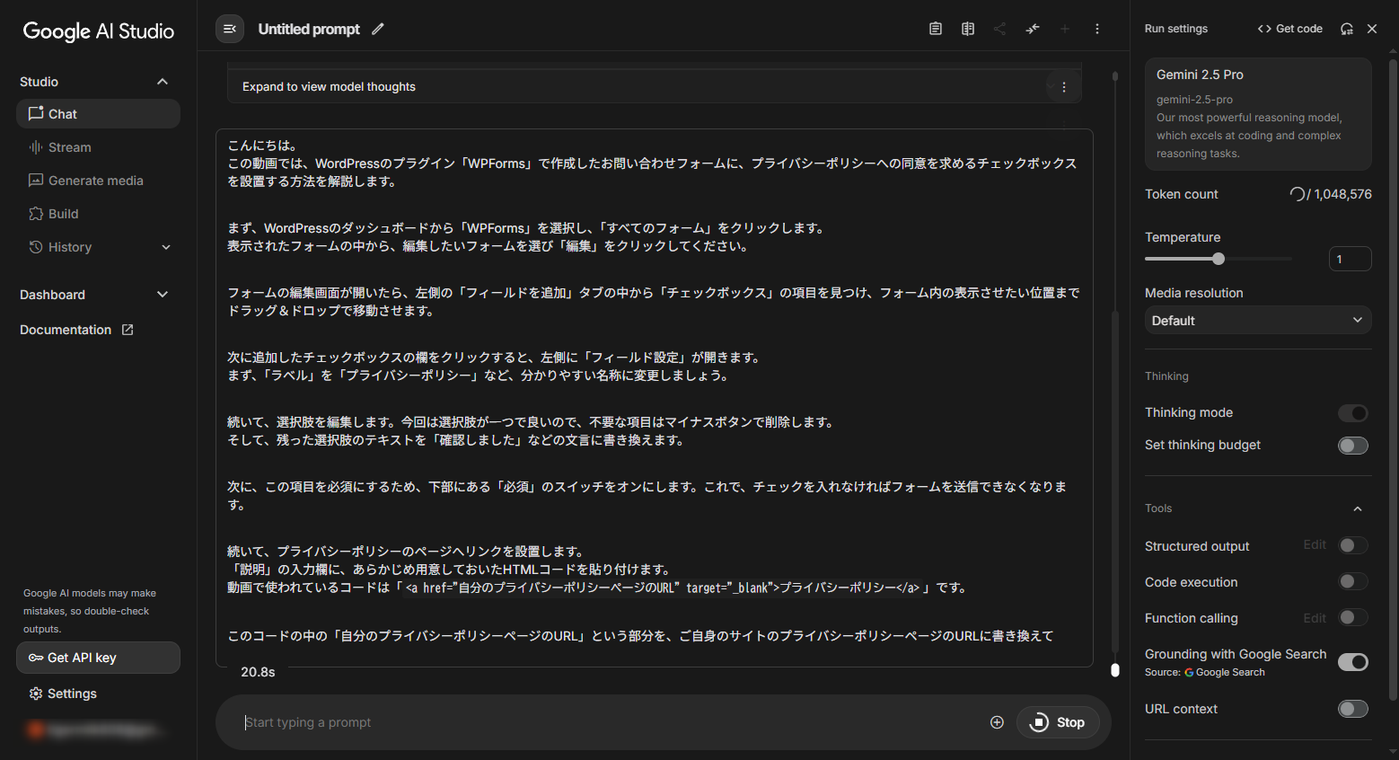Select Chat in the Studio menu
1399x760 pixels.
(98, 114)
